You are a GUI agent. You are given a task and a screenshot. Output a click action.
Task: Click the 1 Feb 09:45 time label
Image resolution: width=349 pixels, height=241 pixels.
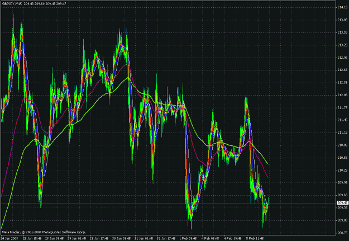click(188, 238)
